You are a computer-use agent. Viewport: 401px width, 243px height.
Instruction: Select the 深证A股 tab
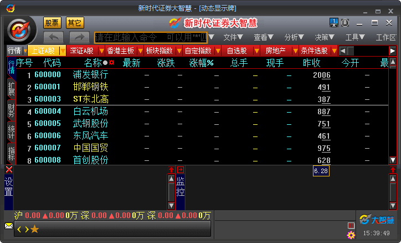(83, 51)
